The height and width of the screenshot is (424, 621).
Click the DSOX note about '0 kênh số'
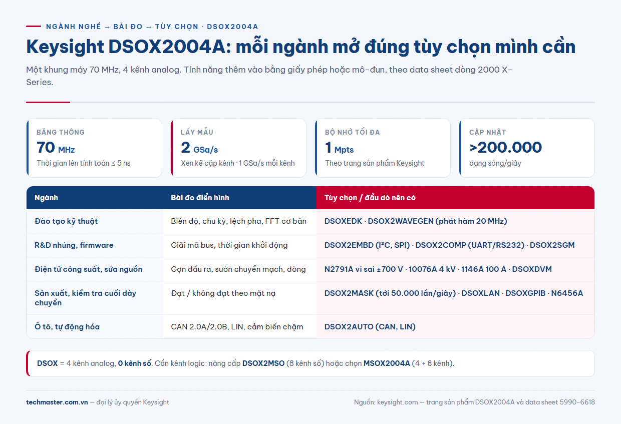pyautogui.click(x=310, y=363)
